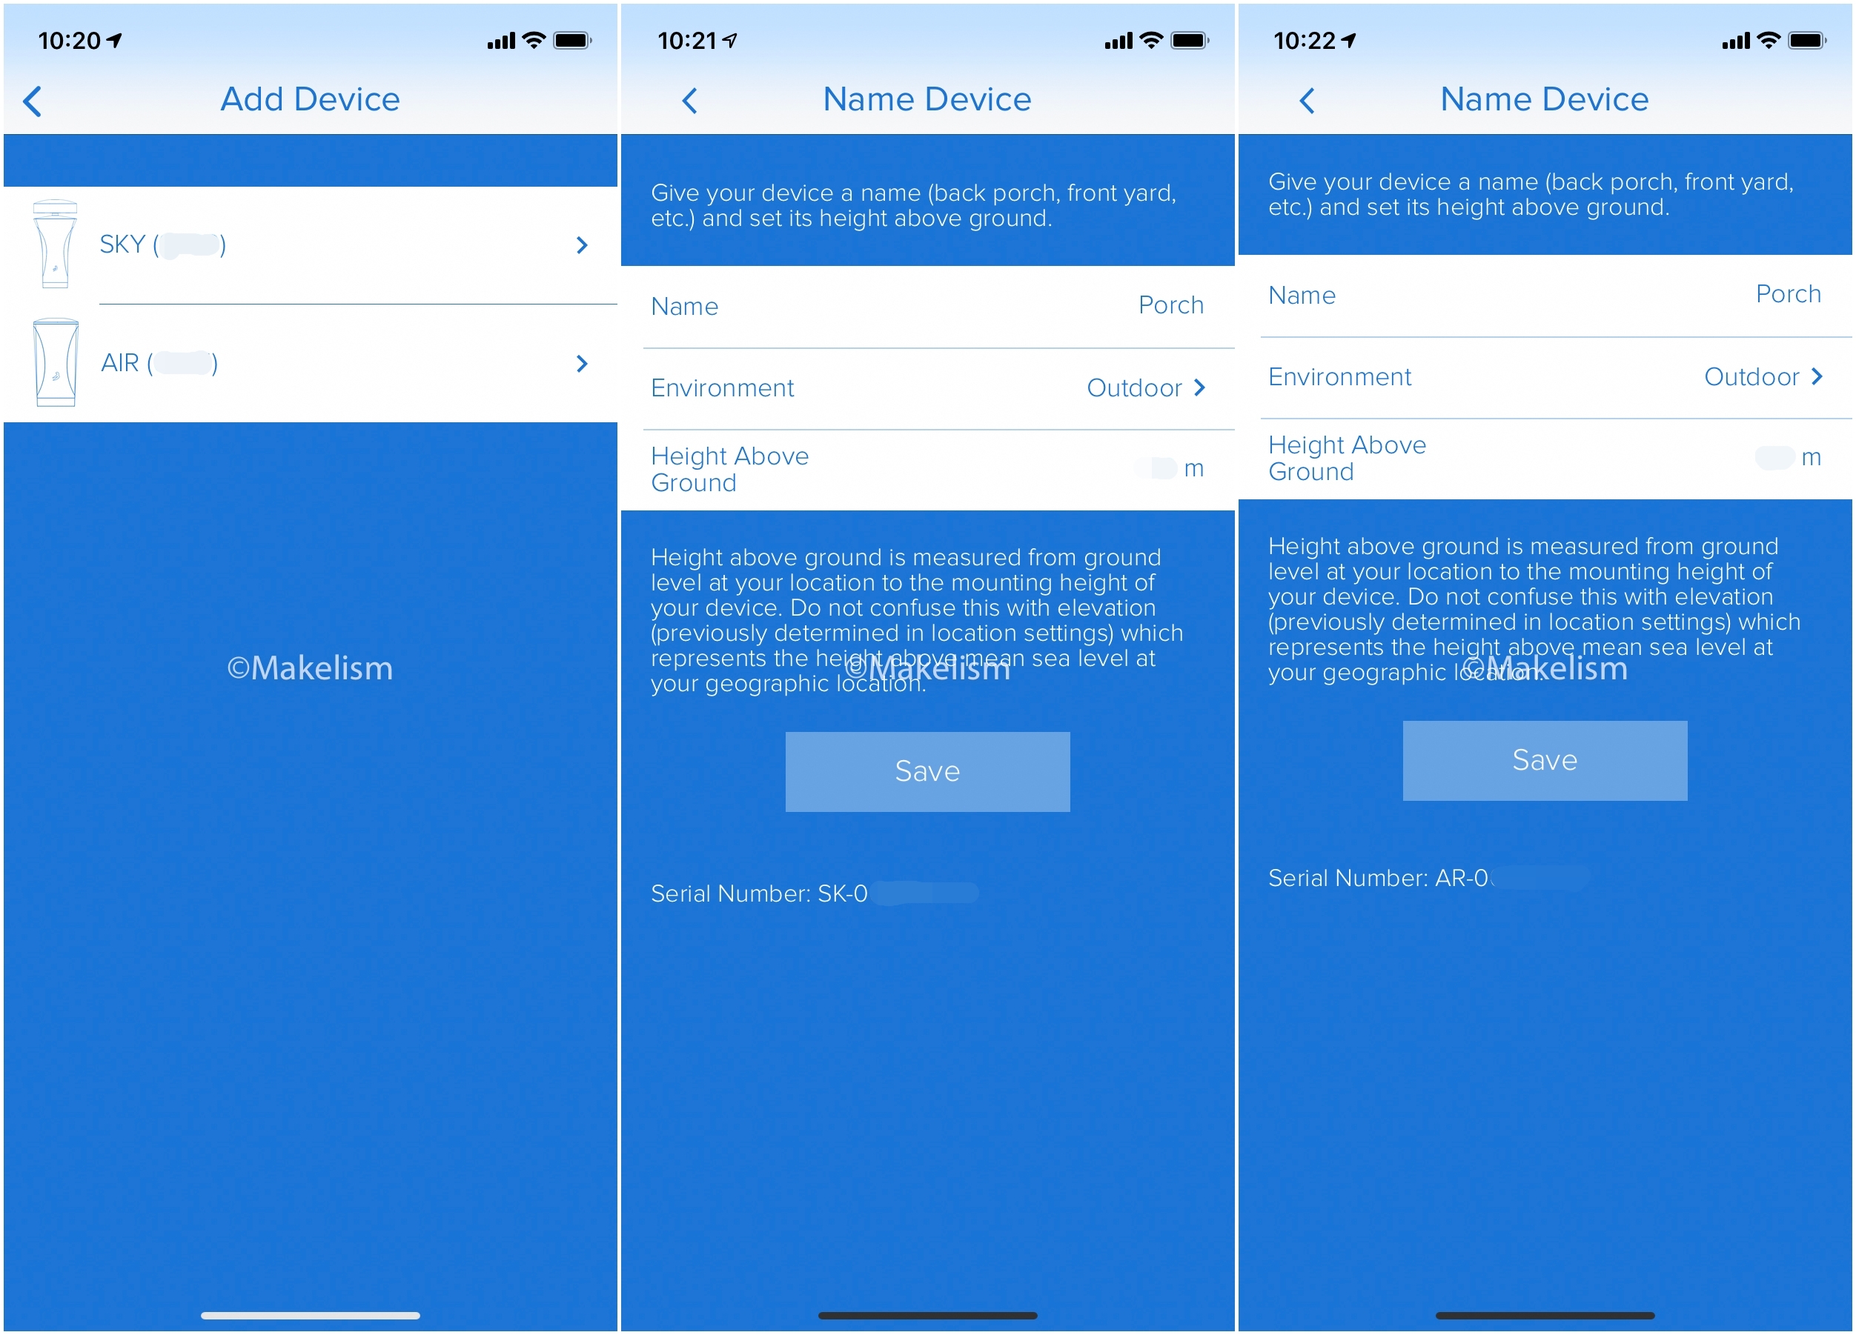Tap Wi-Fi status icon on the 10:20 screen
The image size is (1856, 1335).
pos(534,40)
